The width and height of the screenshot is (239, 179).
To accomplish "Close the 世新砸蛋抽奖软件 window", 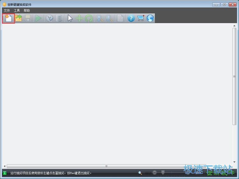I will pyautogui.click(x=233, y=4).
